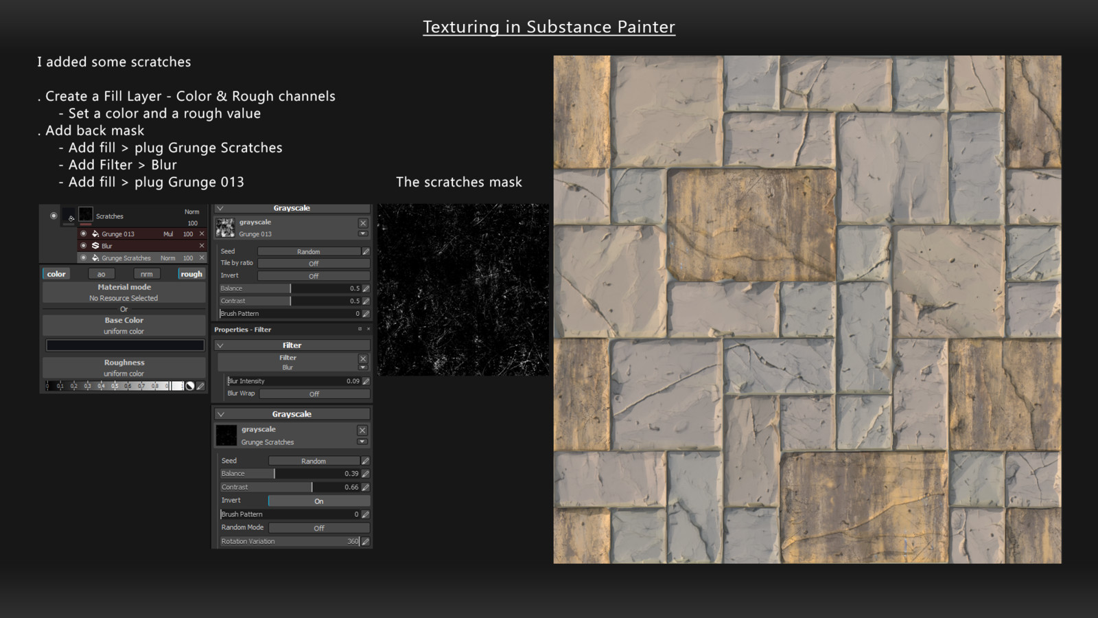Click the fill bucket icon beside Grunge 013
The width and height of the screenshot is (1098, 618).
tap(95, 233)
